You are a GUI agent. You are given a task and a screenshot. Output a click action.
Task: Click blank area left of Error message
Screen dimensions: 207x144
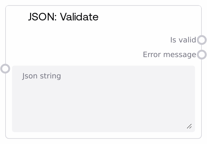tap(77, 55)
